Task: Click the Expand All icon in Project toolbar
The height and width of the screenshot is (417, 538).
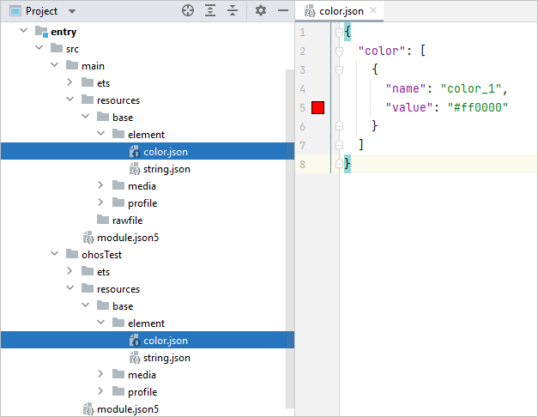Action: pos(210,11)
